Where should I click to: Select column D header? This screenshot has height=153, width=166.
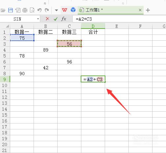(x=93, y=26)
